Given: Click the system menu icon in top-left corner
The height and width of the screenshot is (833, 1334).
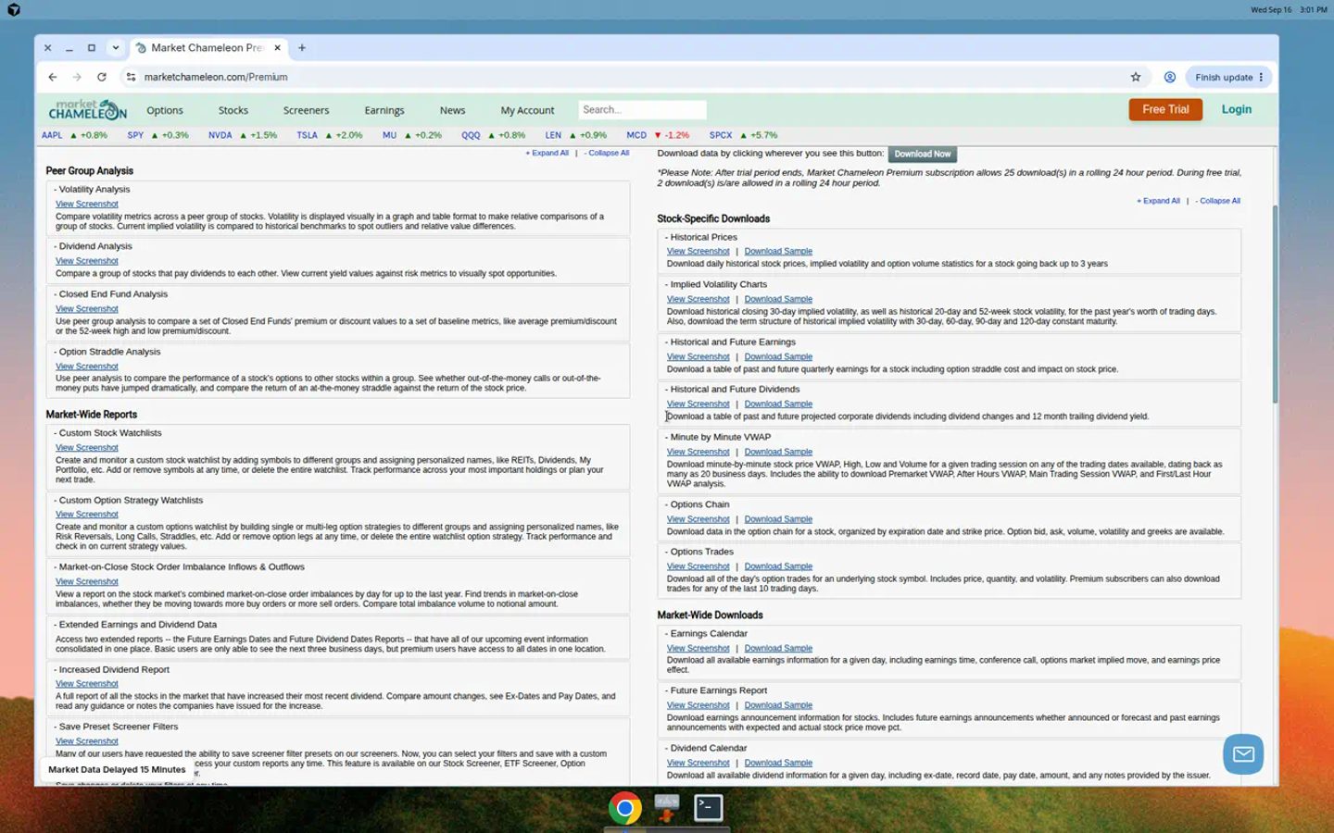Looking at the screenshot, I should pyautogui.click(x=14, y=9).
